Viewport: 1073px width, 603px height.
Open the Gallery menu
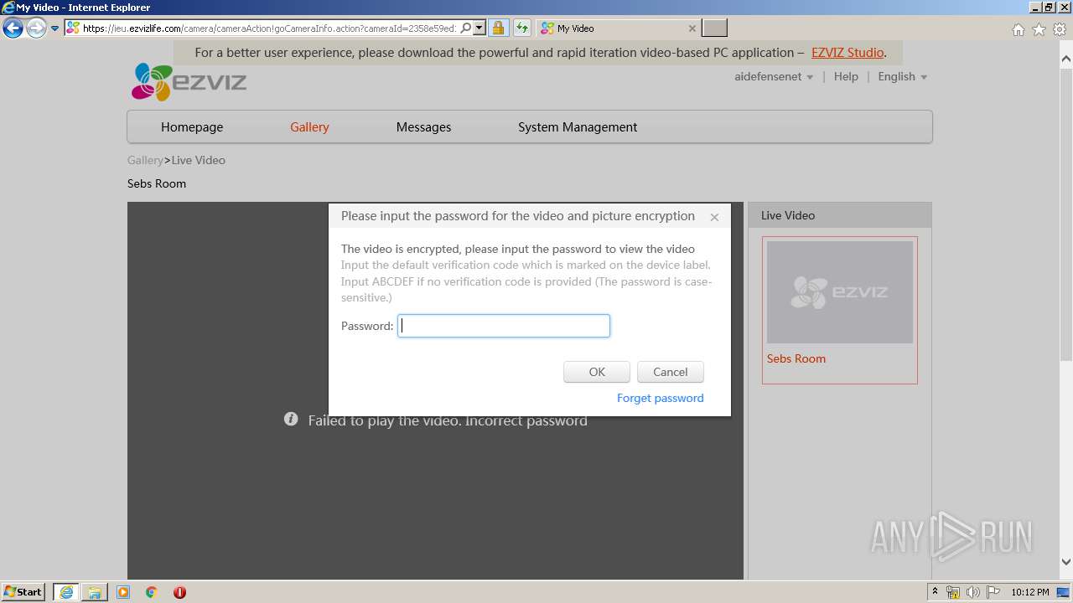(309, 127)
